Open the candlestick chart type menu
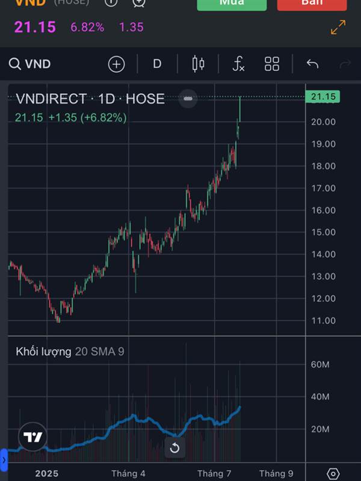The image size is (361, 481). point(199,64)
